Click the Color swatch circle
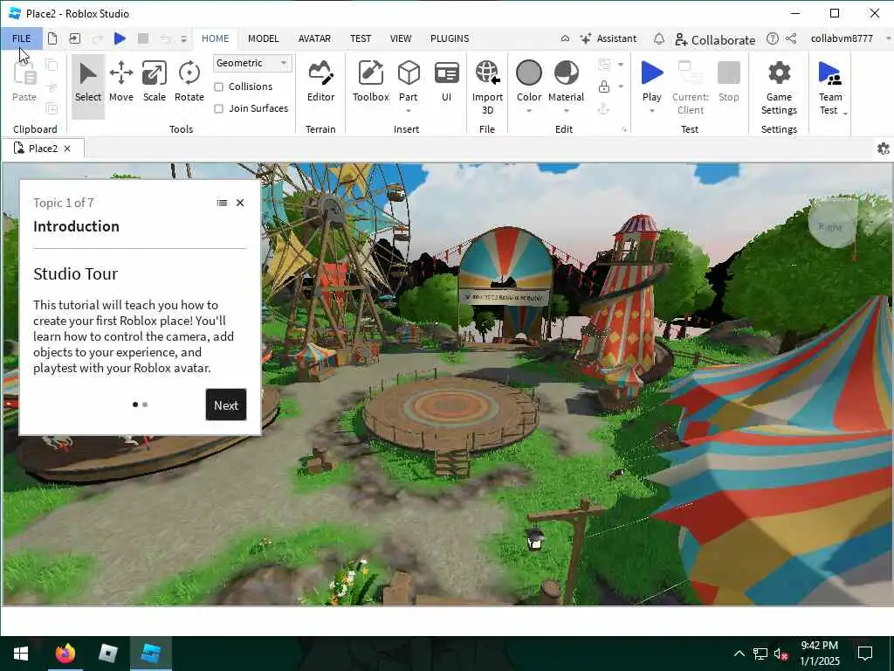894x671 pixels. tap(528, 73)
